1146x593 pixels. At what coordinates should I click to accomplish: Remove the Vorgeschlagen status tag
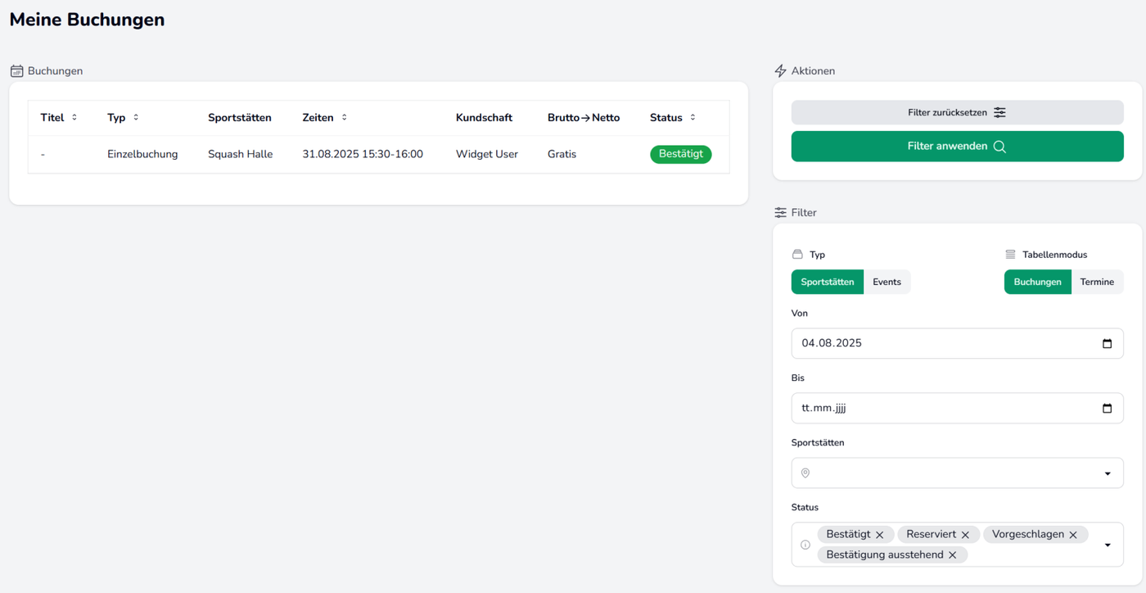pos(1073,535)
